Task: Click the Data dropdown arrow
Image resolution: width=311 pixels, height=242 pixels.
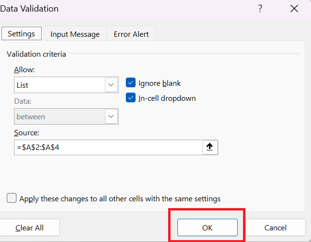Action: click(111, 116)
